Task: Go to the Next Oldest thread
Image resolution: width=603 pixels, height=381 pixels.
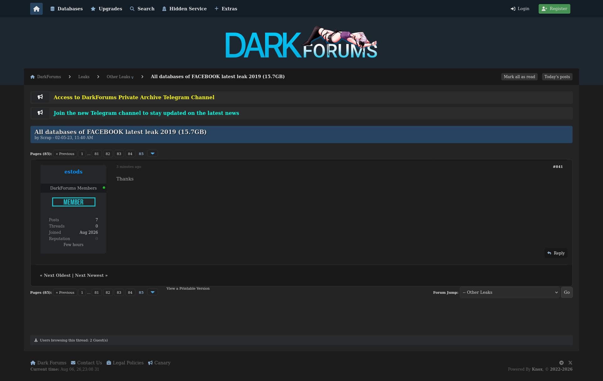Action: 57,275
